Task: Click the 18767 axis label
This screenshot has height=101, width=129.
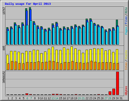Action: (x=4, y=11)
